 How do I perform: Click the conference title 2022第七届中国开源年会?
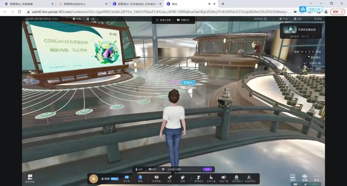42,19
